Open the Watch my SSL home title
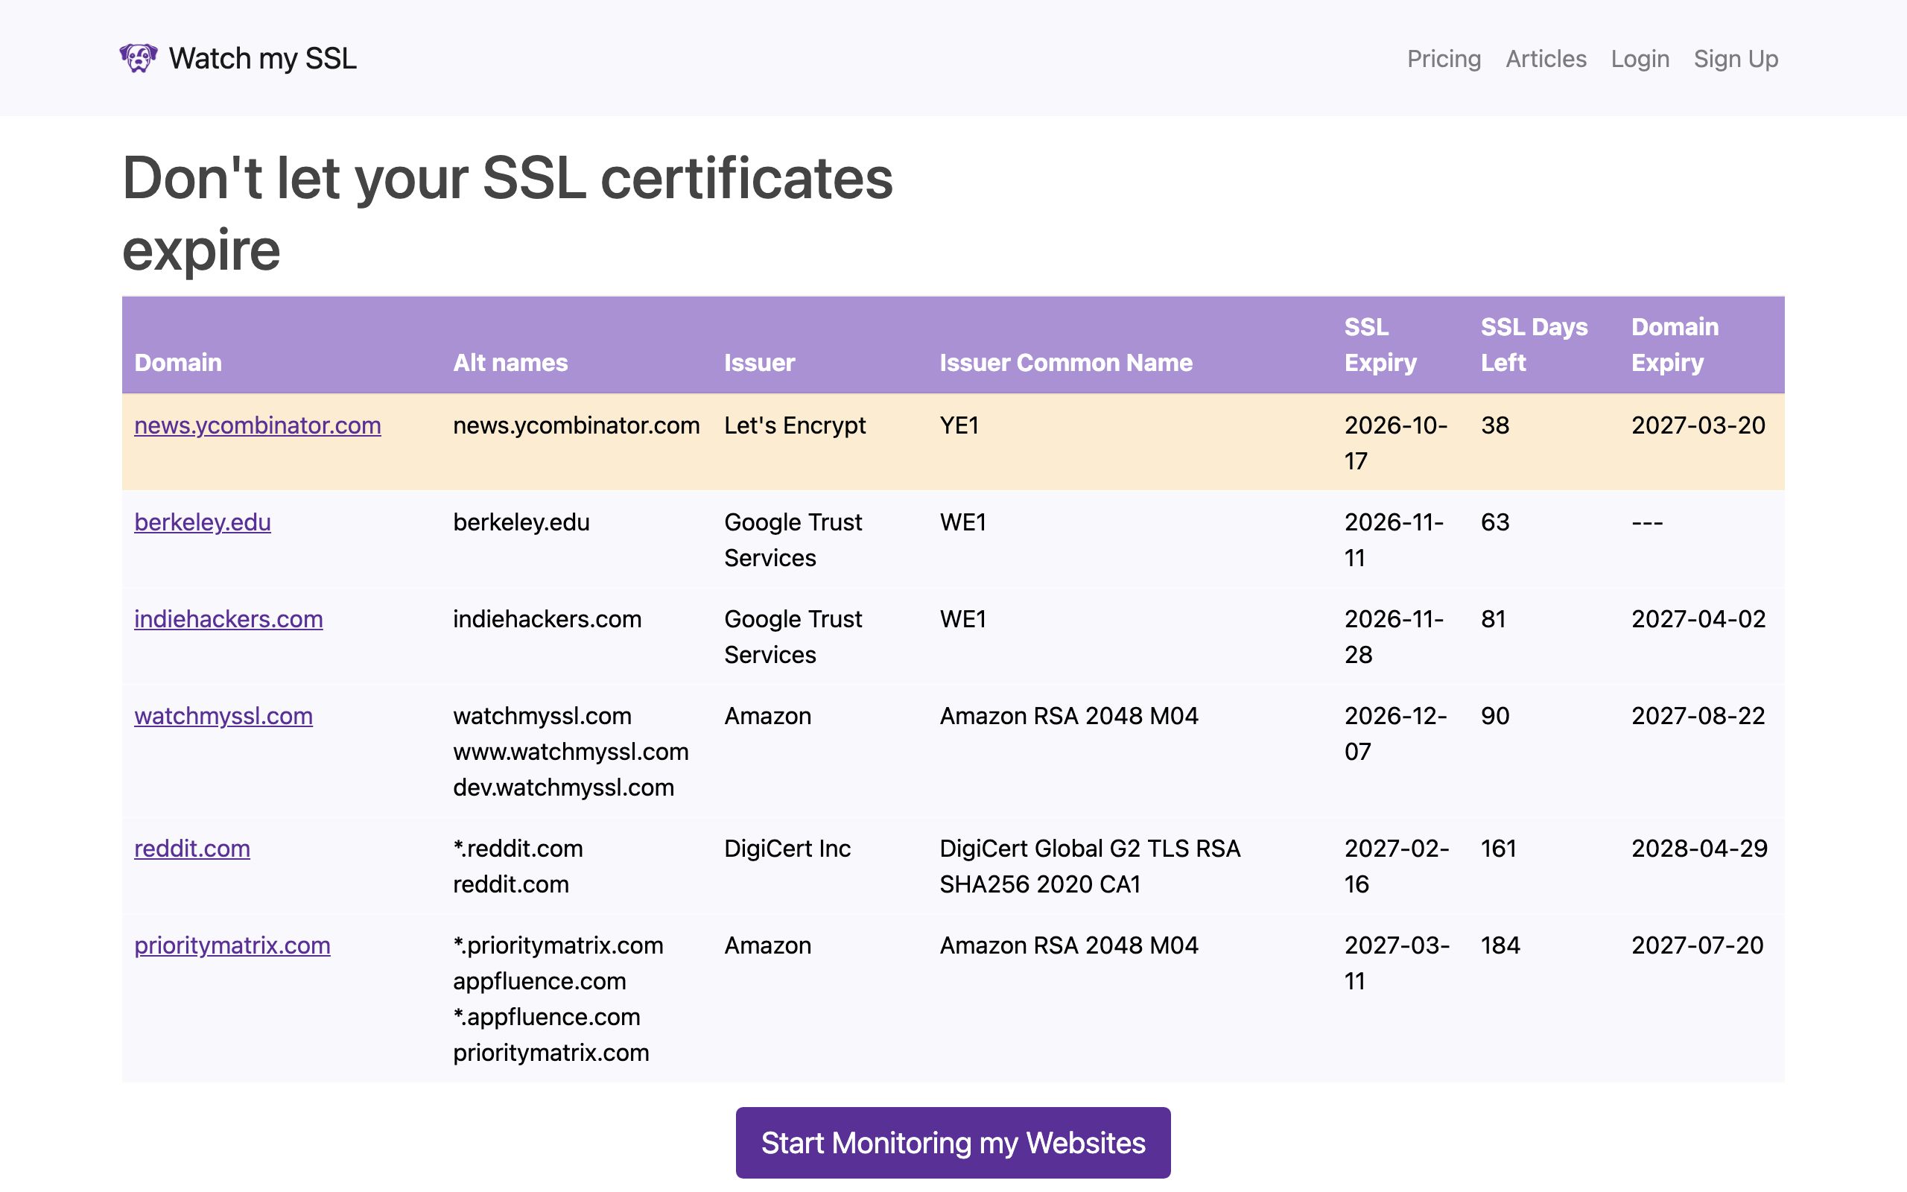The width and height of the screenshot is (1907, 1192). click(x=262, y=58)
